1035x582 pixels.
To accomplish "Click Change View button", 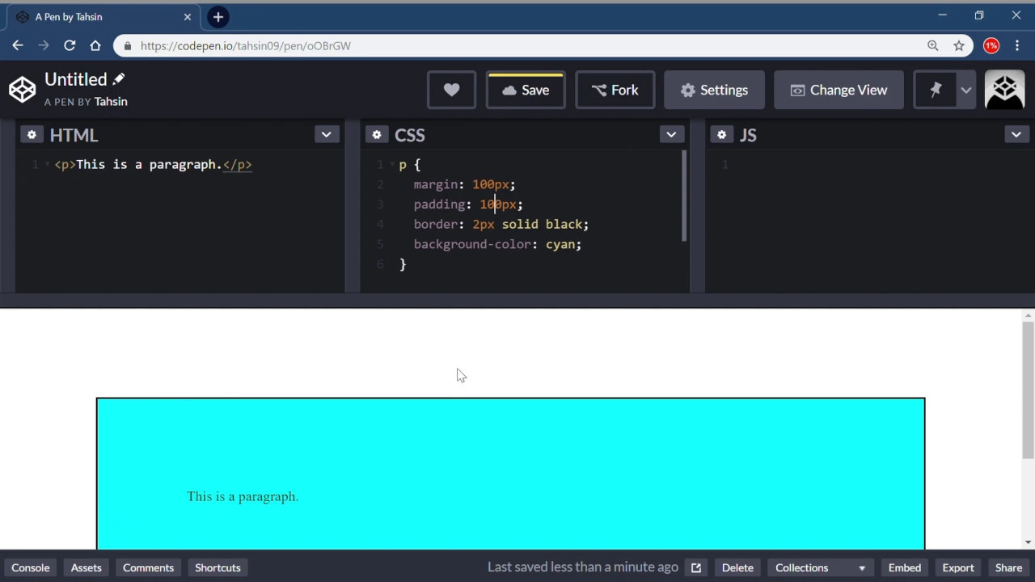I will (x=839, y=90).
